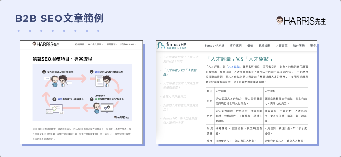Go to 如何將人才評量結果落實應用 sidebar entry

181,108
